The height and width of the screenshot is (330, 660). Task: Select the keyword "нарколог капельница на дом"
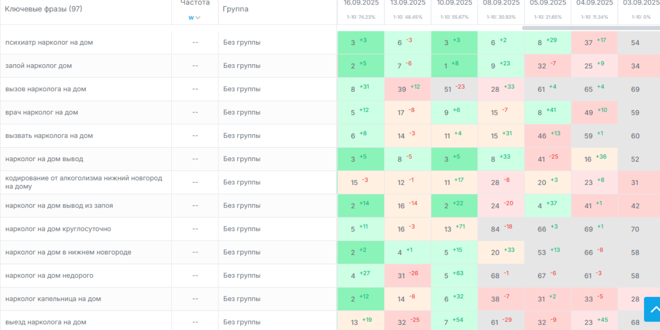pyautogui.click(x=53, y=299)
